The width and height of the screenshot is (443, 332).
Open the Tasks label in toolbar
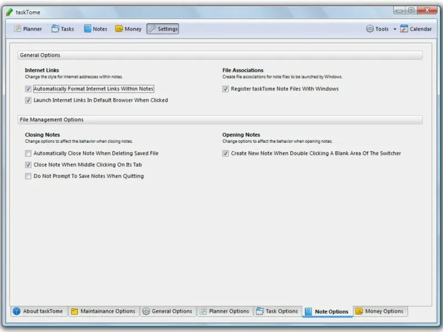tap(67, 29)
